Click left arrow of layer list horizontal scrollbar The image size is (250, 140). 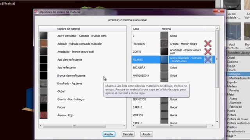[x=134, y=126]
